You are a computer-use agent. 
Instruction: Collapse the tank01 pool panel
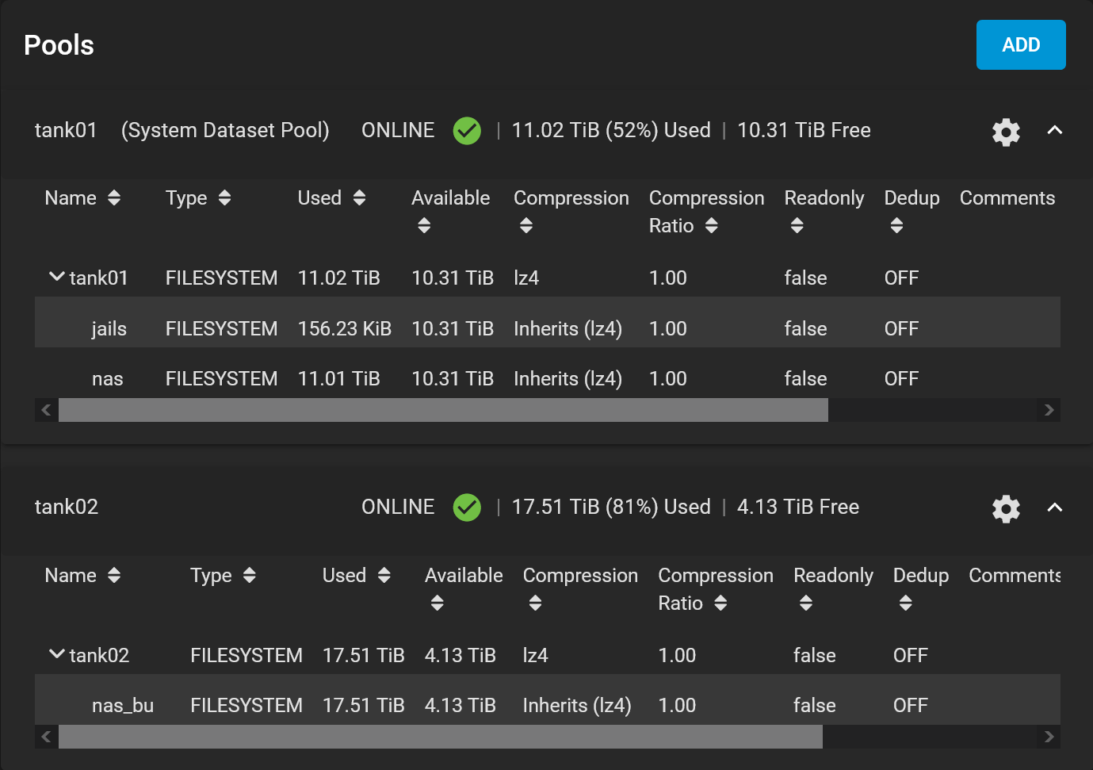1054,130
